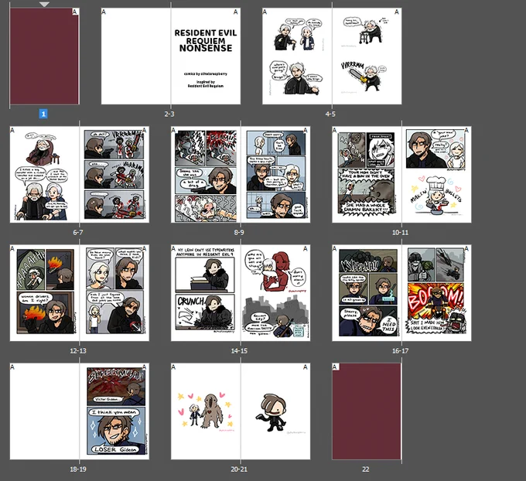This screenshot has height=481, width=526.
Task: Select page 14 typewriter CRUNCH comic
Action: 206,293
